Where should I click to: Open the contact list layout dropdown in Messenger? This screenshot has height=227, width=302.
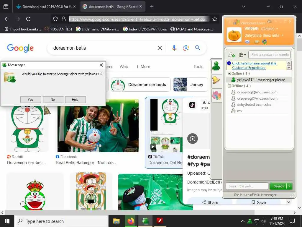click(242, 55)
